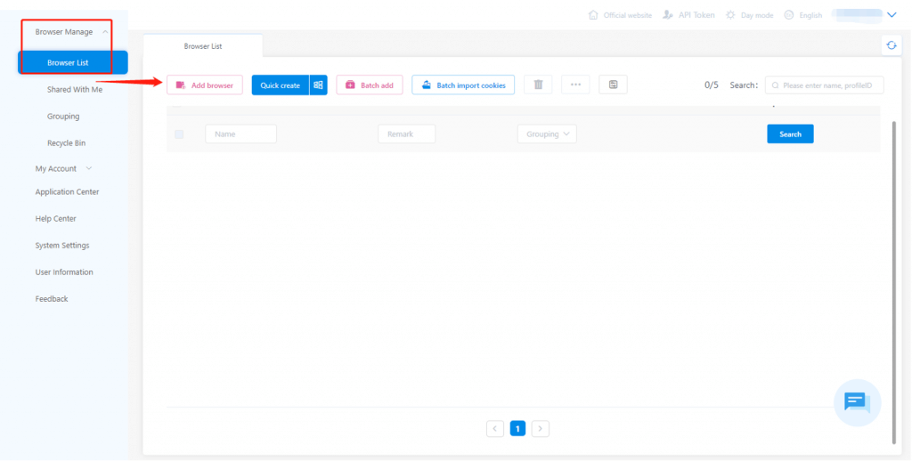Open the three-dots more options button

tap(575, 85)
